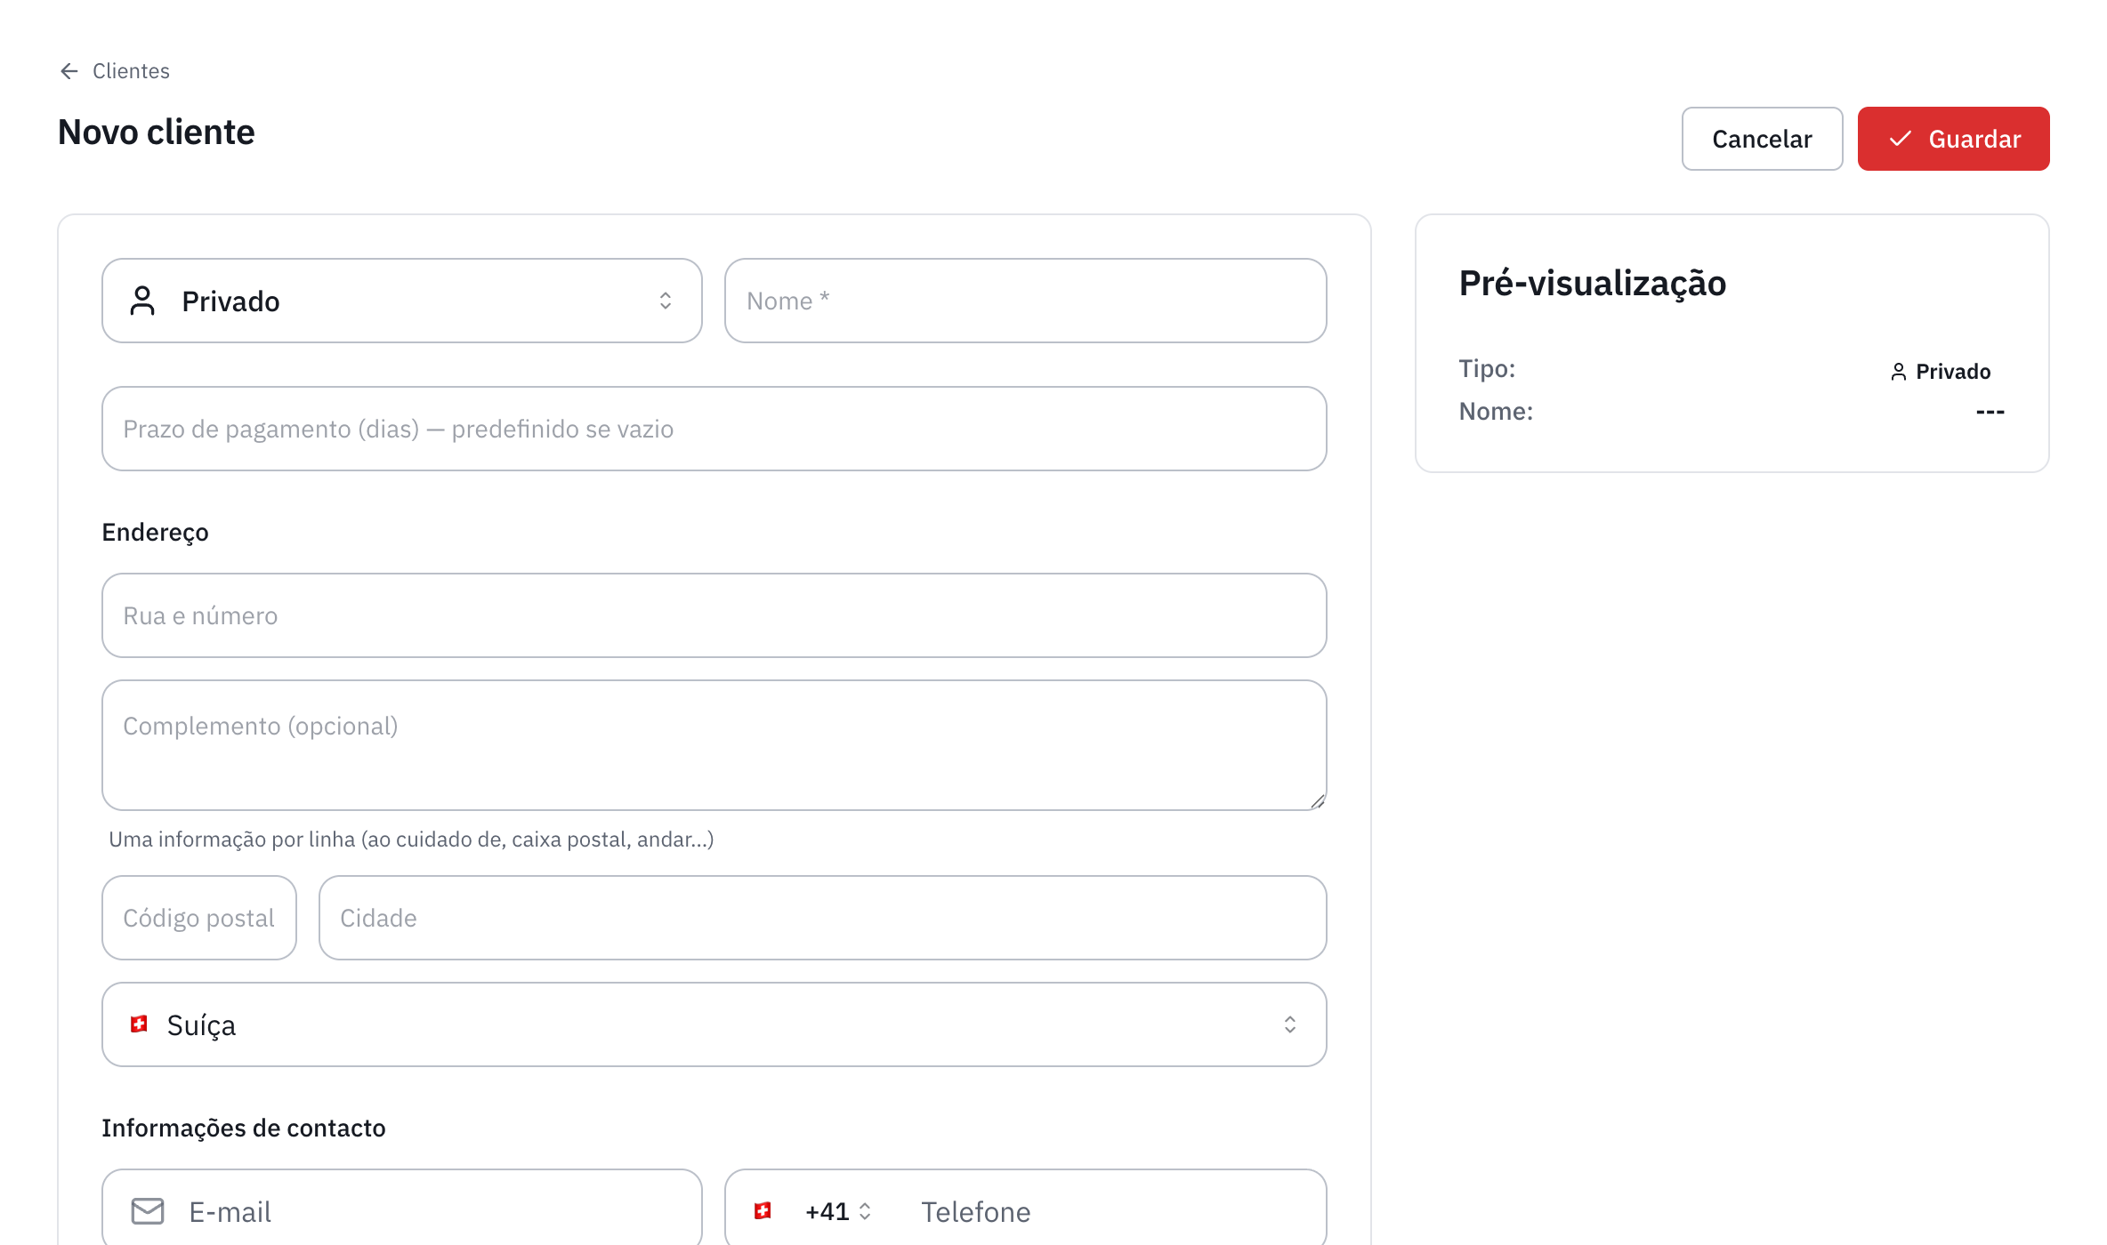Focus the Prazo de pagamento field

click(x=714, y=429)
